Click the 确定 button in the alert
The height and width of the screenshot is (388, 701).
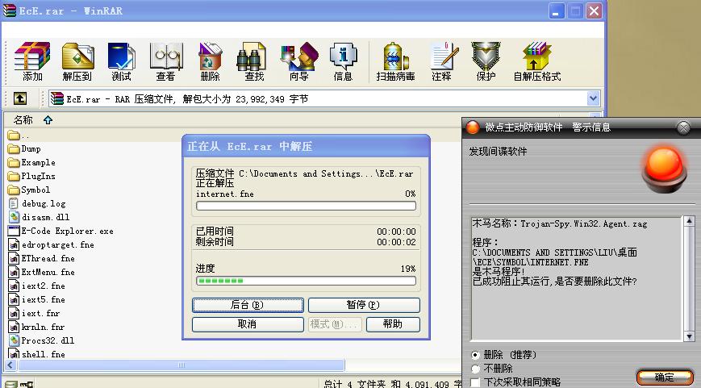click(665, 378)
